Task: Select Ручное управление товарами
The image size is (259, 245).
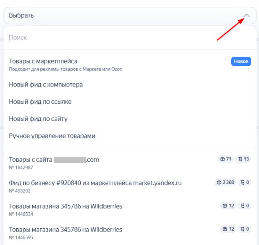Action: [x=130, y=136]
